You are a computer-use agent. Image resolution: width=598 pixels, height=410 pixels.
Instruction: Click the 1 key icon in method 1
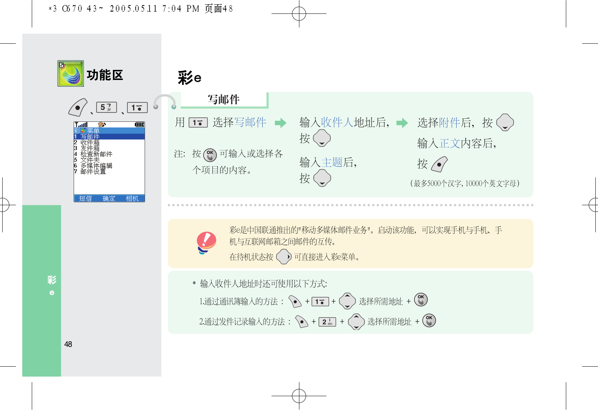pyautogui.click(x=320, y=302)
